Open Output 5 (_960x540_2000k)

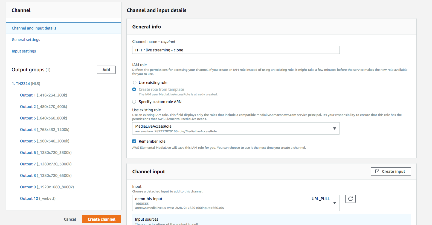(x=45, y=141)
